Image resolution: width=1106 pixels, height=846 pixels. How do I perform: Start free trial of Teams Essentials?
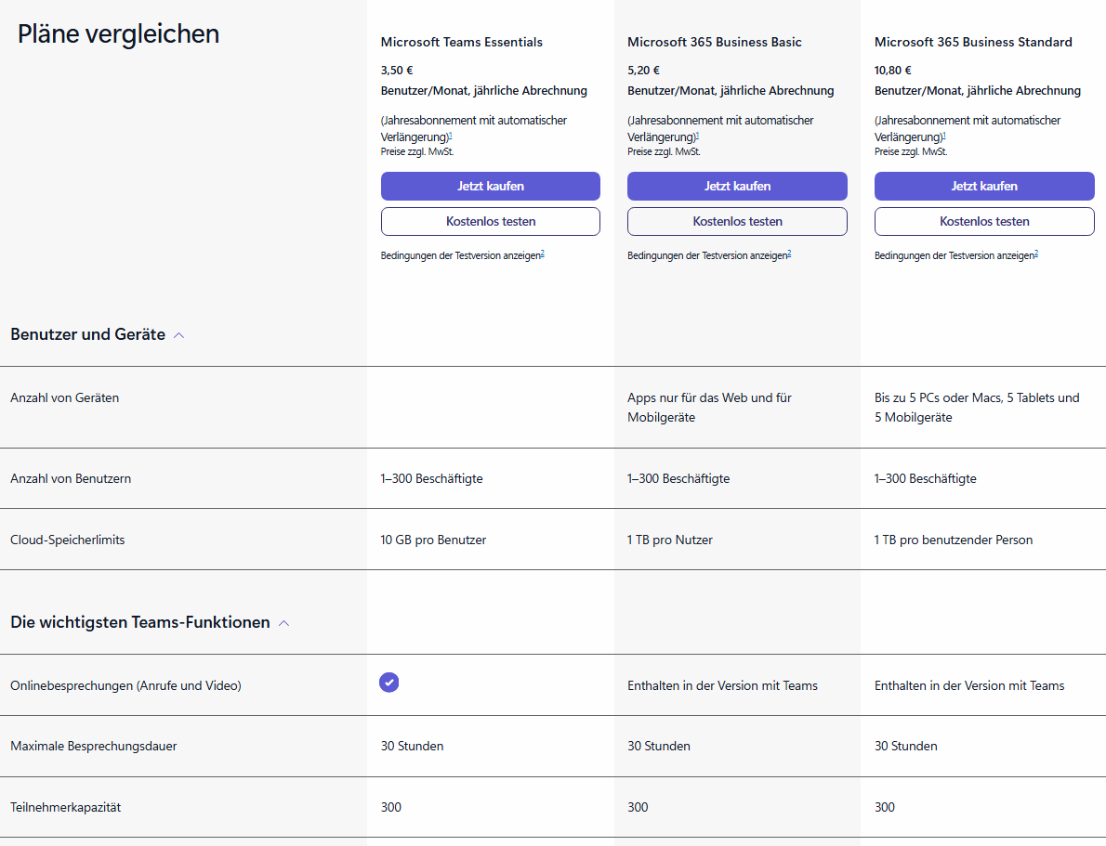pyautogui.click(x=490, y=221)
